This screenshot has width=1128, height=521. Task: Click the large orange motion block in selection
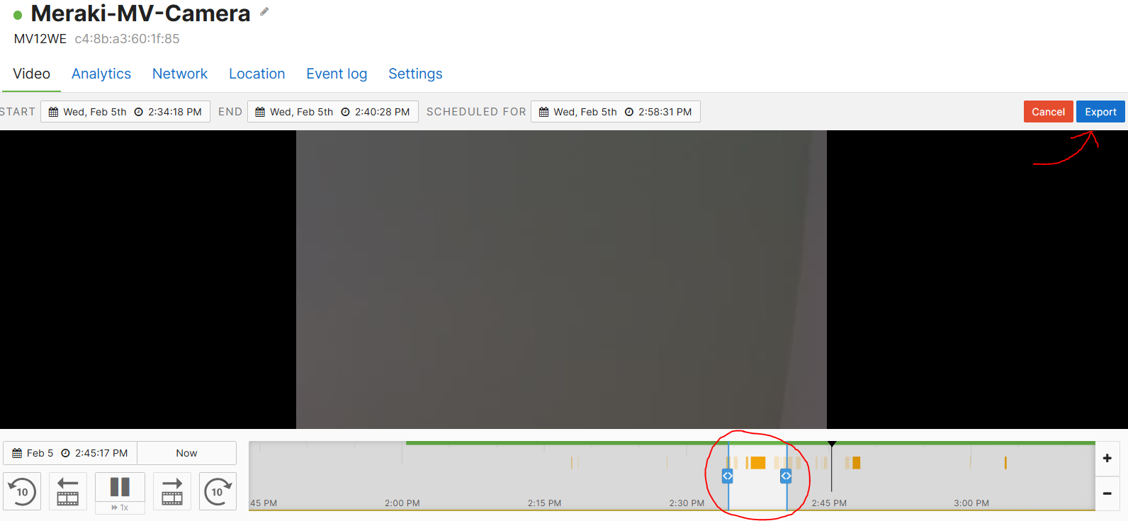(757, 463)
